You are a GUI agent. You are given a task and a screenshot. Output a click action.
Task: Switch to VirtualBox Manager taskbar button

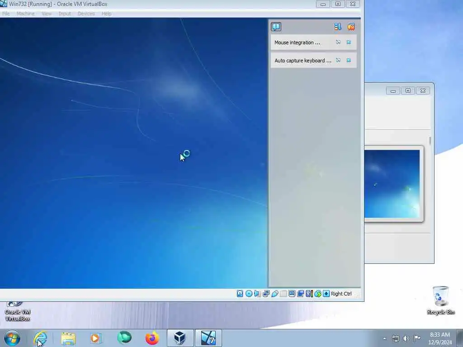click(180, 338)
